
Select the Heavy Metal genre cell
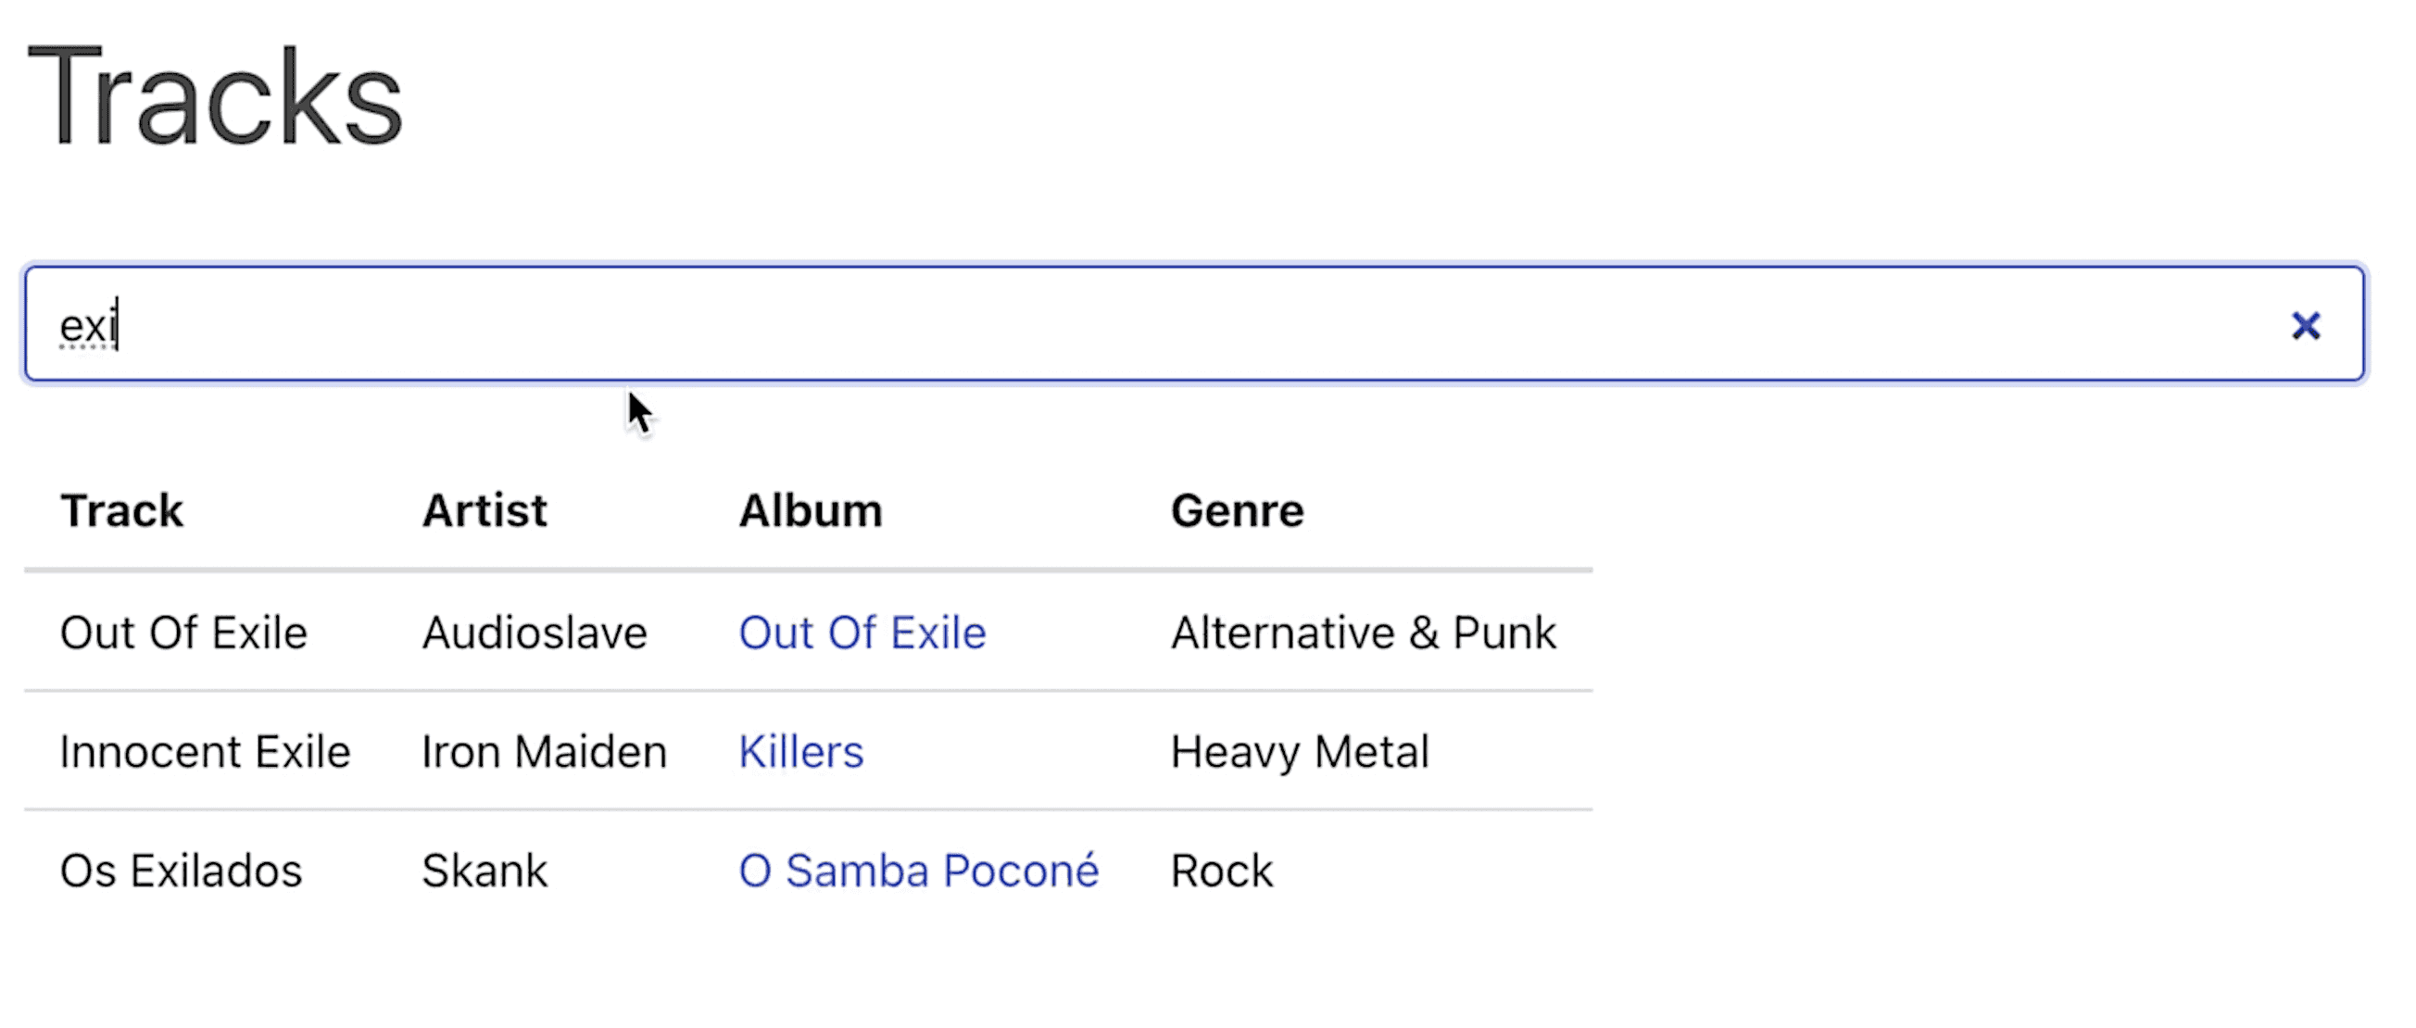point(1299,750)
